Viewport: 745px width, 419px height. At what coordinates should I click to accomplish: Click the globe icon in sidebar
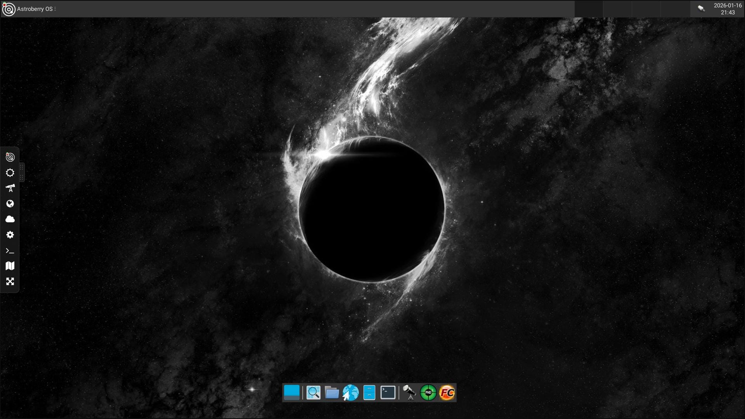(x=10, y=204)
